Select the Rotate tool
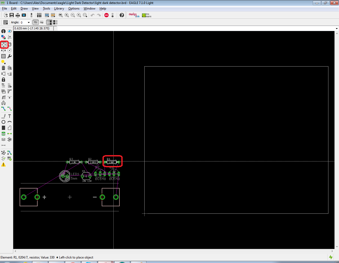This screenshot has height=263, width=339. click(10, 50)
